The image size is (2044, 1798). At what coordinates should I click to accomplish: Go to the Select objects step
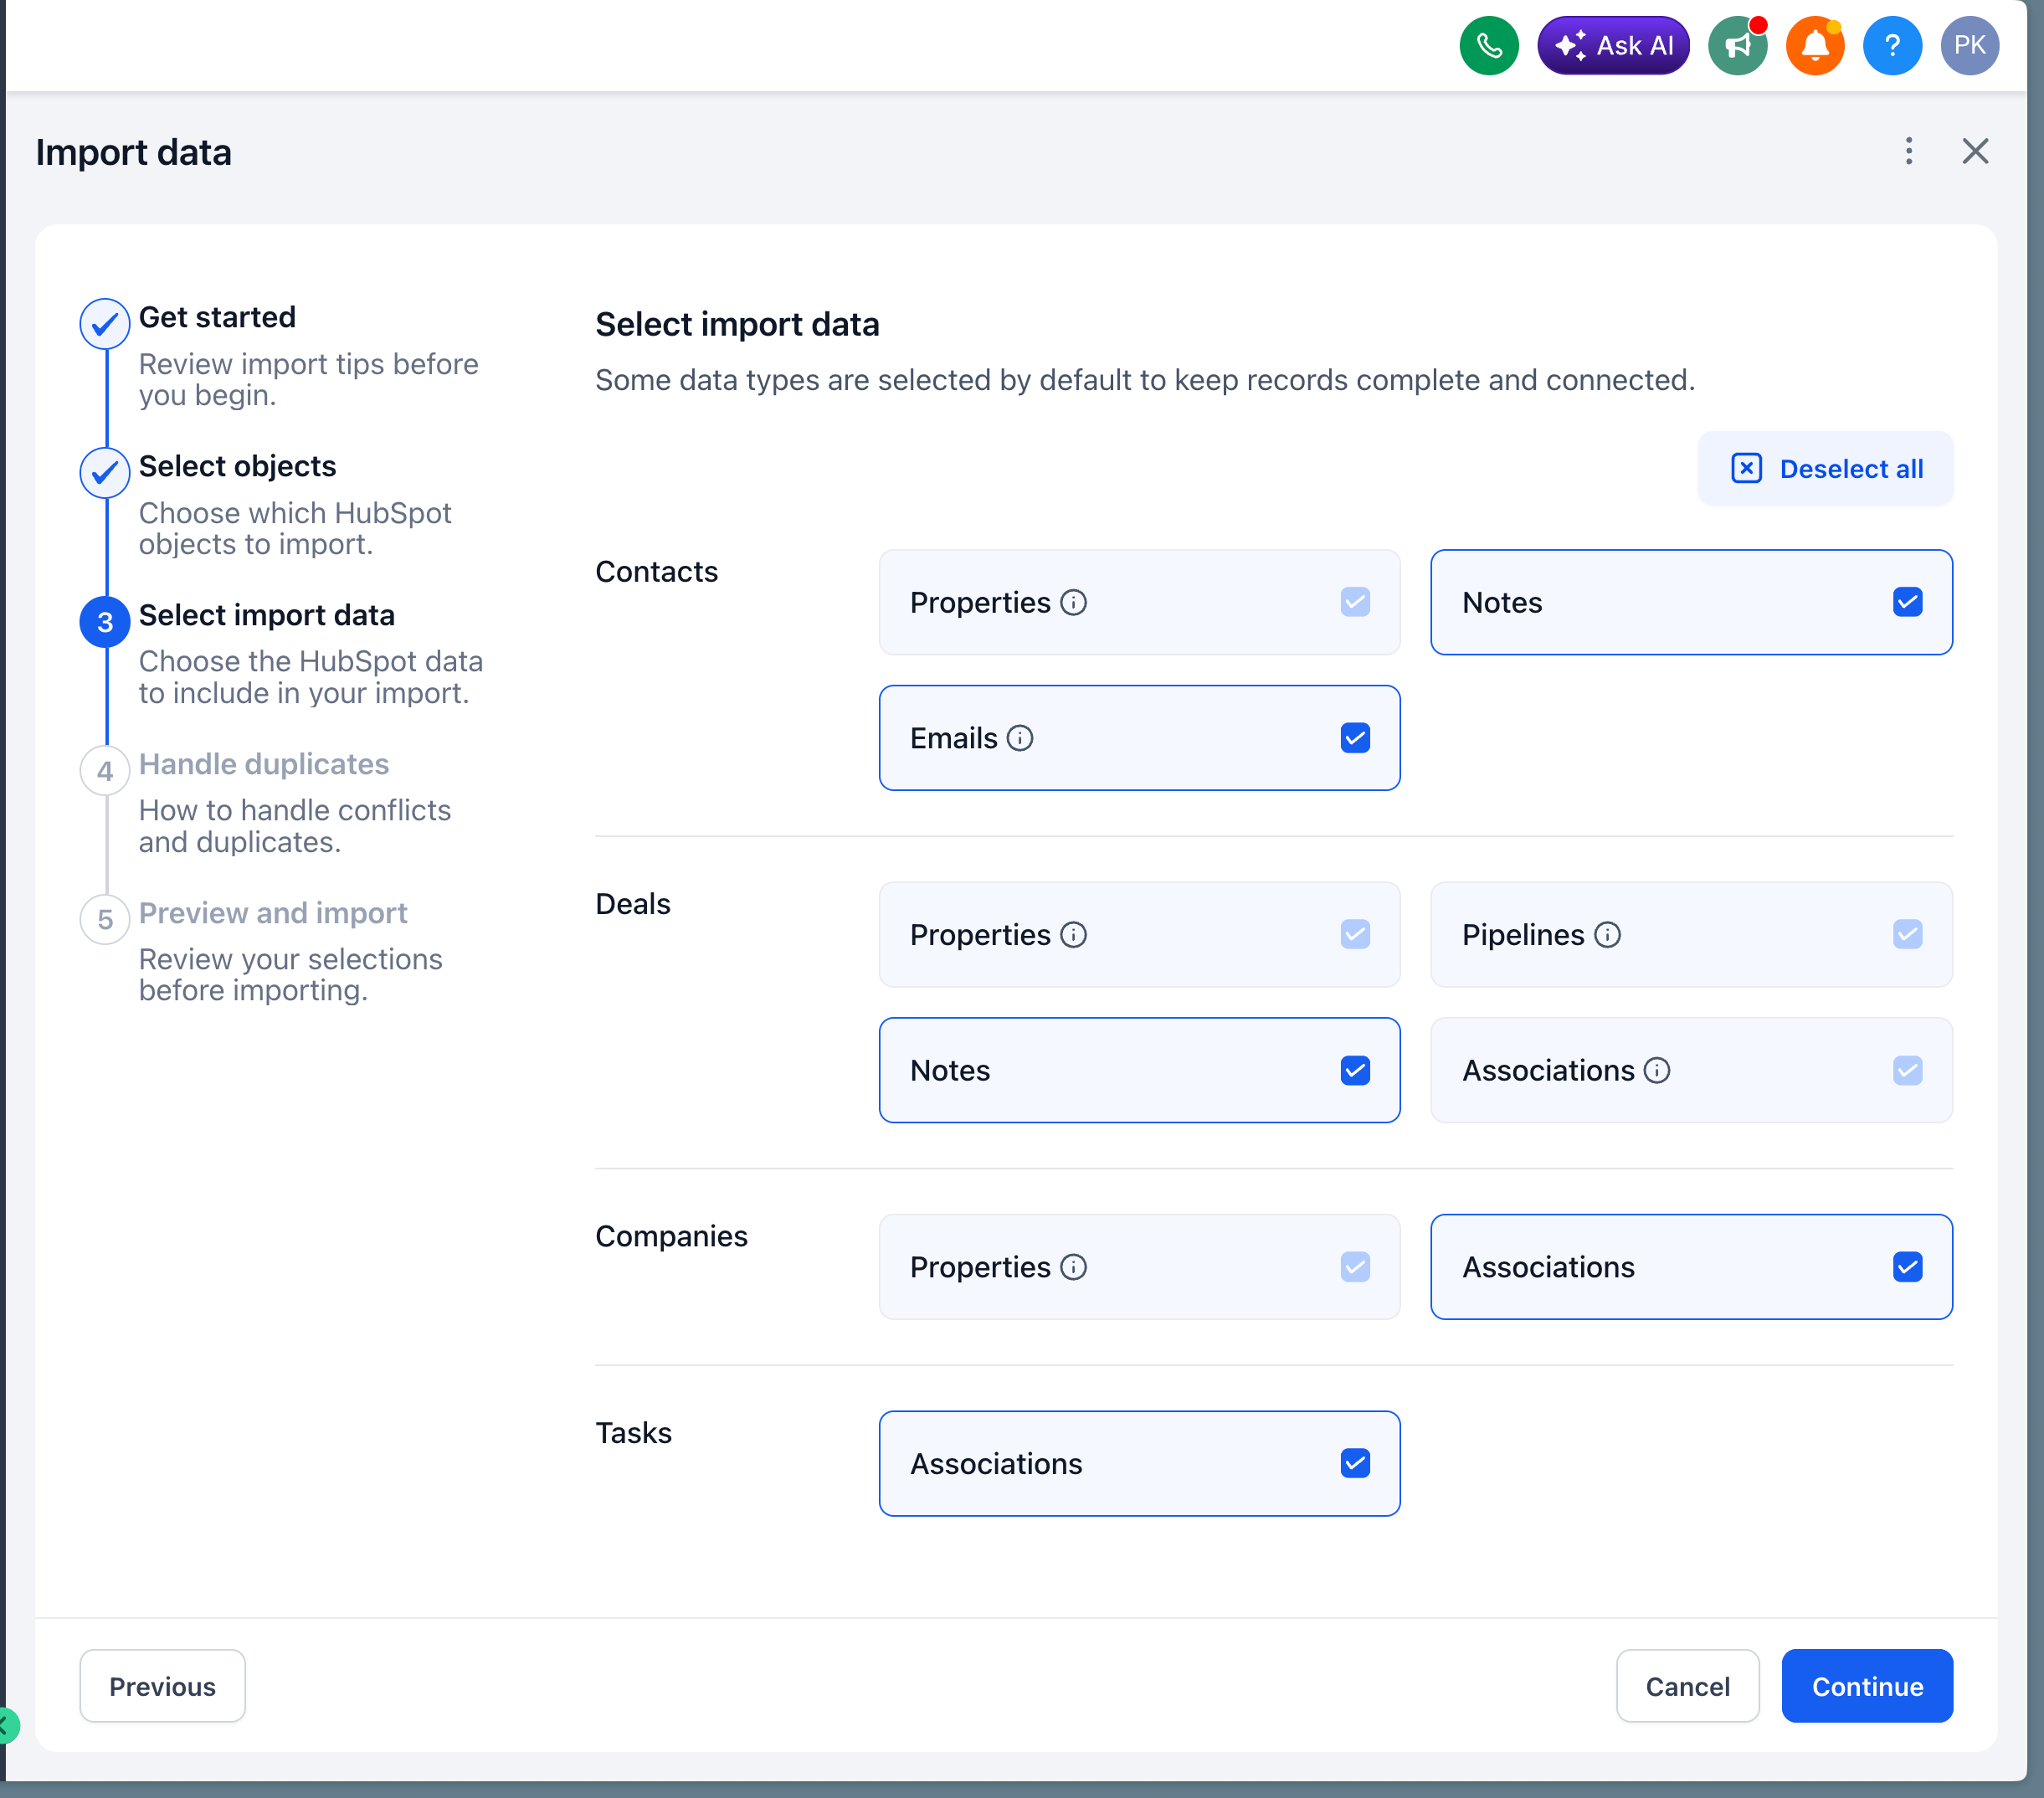click(x=237, y=466)
